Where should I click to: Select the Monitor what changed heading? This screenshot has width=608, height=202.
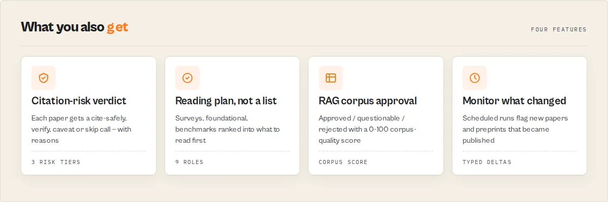coord(514,101)
